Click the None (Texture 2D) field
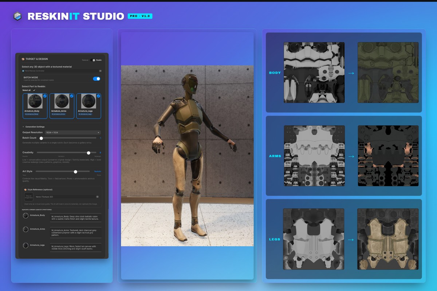 67,197
